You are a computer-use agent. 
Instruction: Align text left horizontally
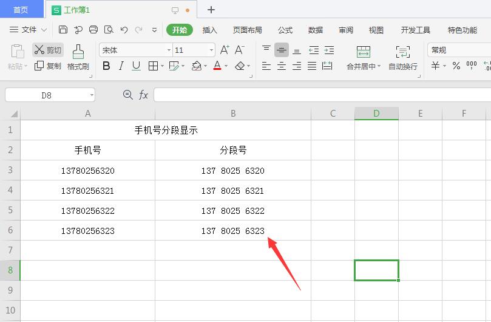(266, 66)
